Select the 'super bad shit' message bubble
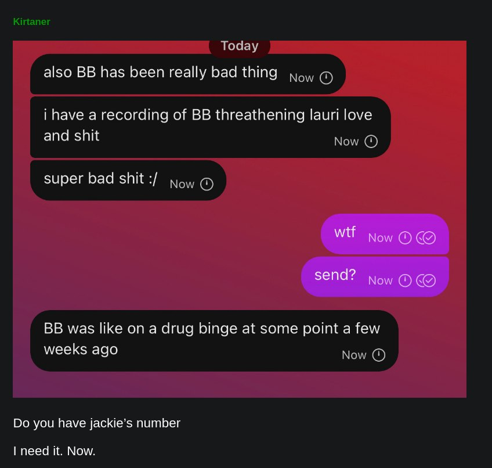 (128, 180)
